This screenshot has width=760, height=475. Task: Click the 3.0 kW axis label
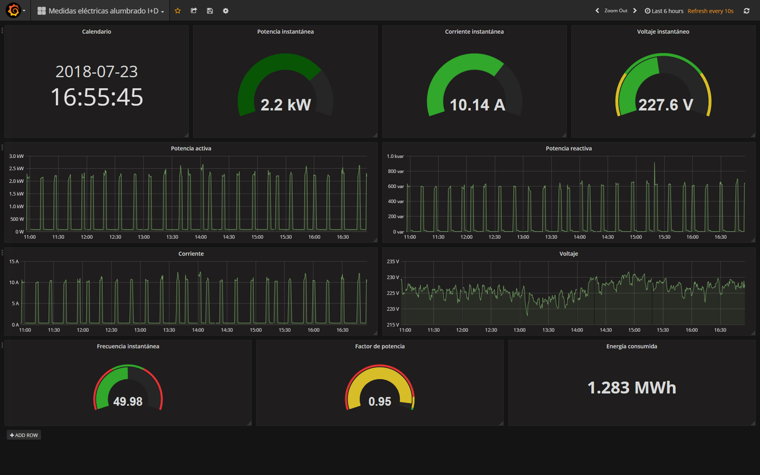(16, 156)
